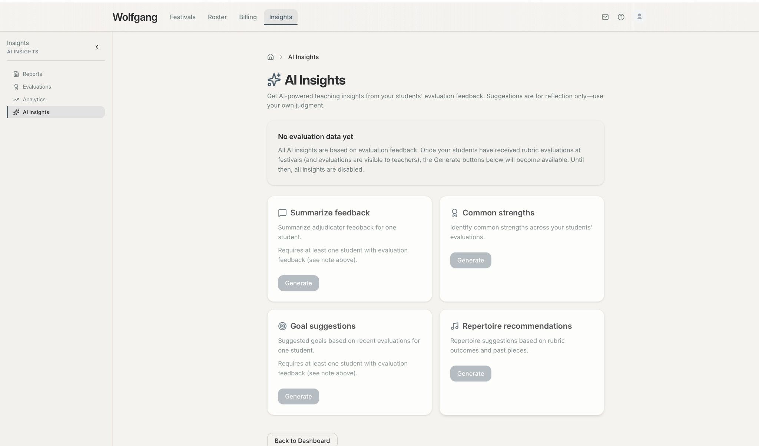Click the mail envelope icon

(605, 17)
